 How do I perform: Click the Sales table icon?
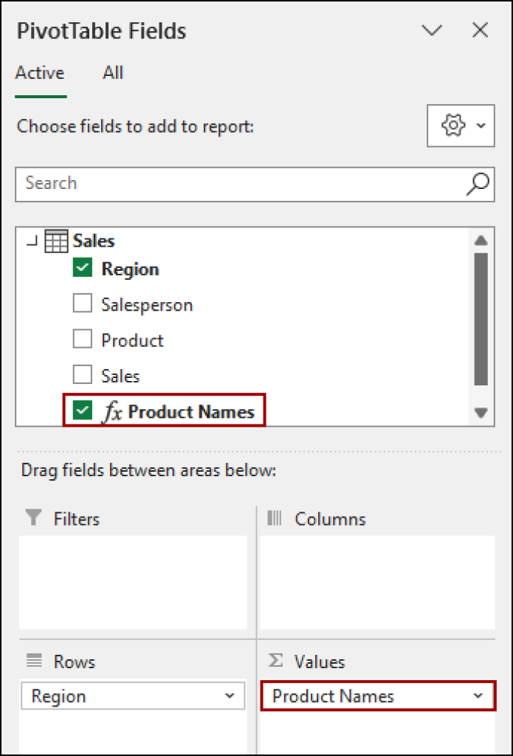(x=55, y=241)
